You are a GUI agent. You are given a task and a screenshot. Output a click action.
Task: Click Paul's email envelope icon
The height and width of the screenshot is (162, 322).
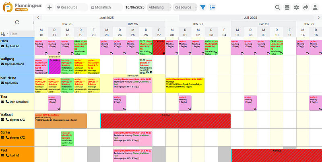pos(2,156)
